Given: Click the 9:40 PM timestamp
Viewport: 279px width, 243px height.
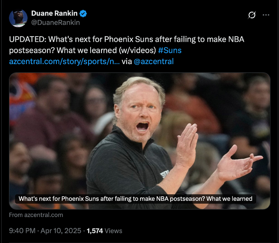Looking at the screenshot, I should (22, 231).
